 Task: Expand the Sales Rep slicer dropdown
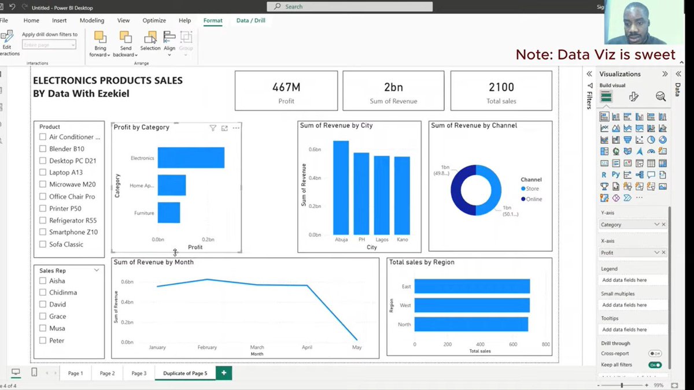pyautogui.click(x=98, y=269)
